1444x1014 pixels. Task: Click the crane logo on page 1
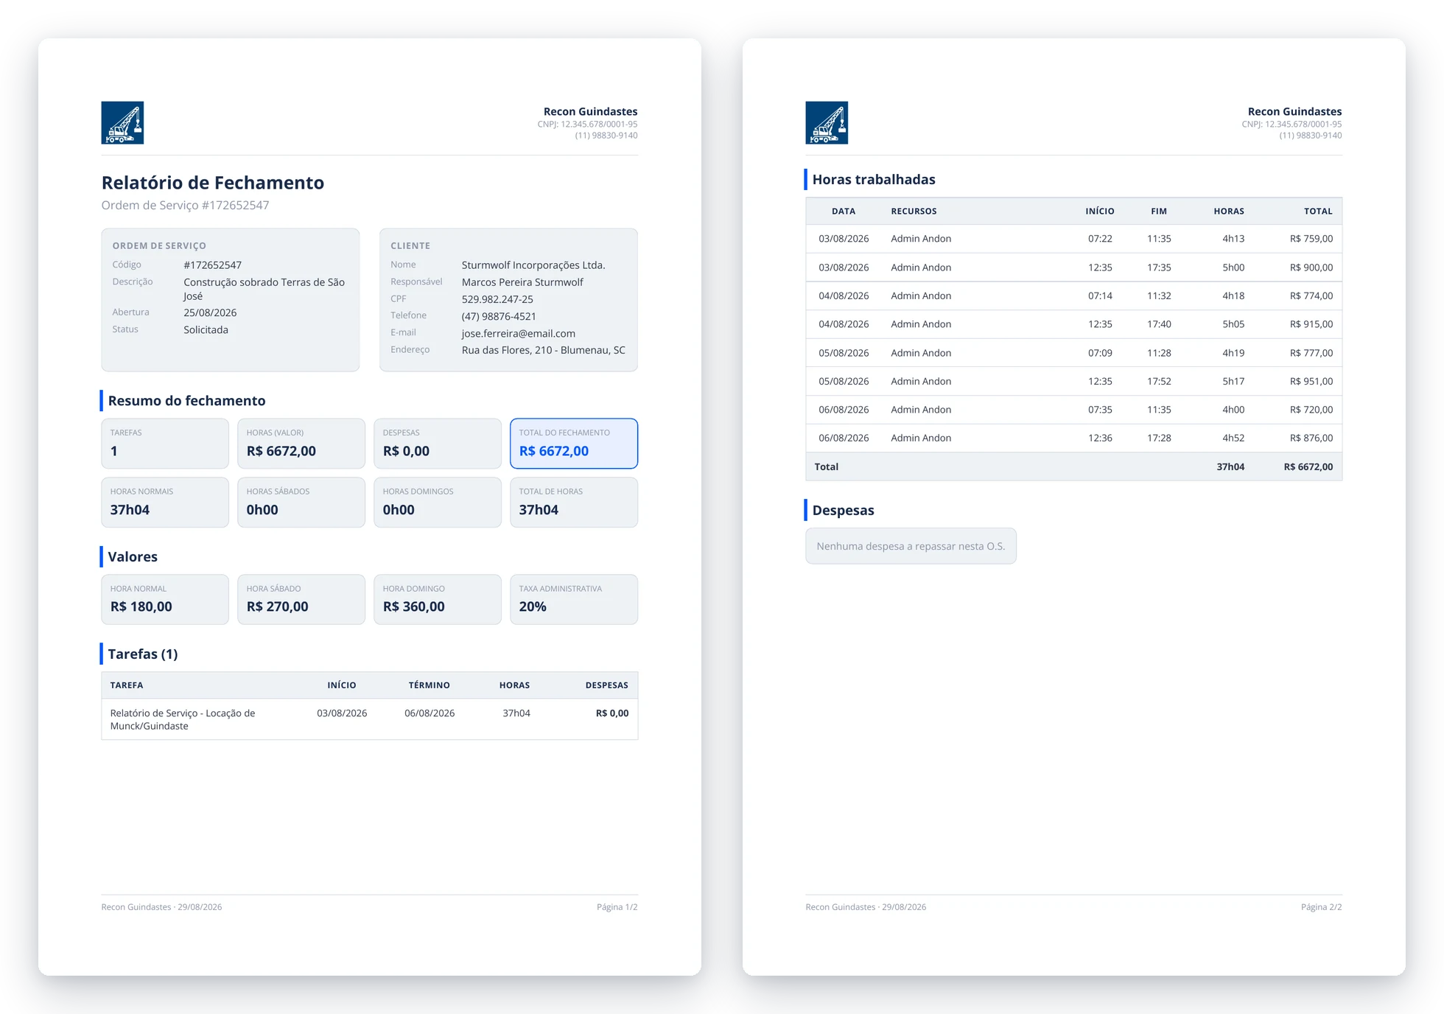click(122, 122)
